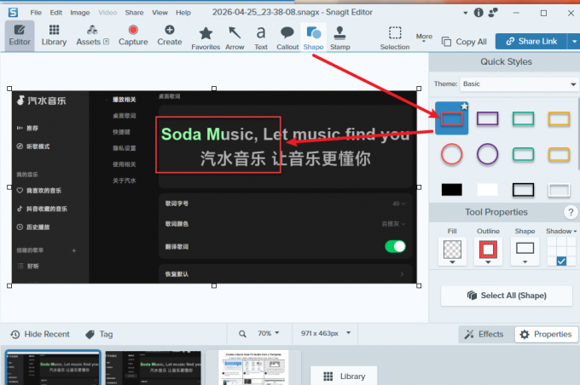Click the account feedback icon in title bar
This screenshot has height=385, width=580.
point(493,13)
